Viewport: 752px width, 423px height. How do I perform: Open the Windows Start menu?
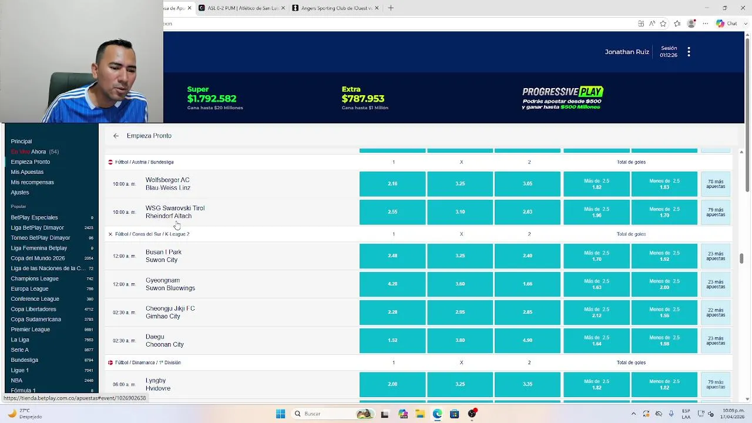click(280, 414)
